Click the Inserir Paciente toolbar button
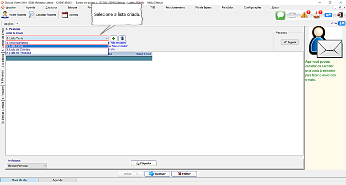Viewport: 346px width, 185px height. click(14, 15)
